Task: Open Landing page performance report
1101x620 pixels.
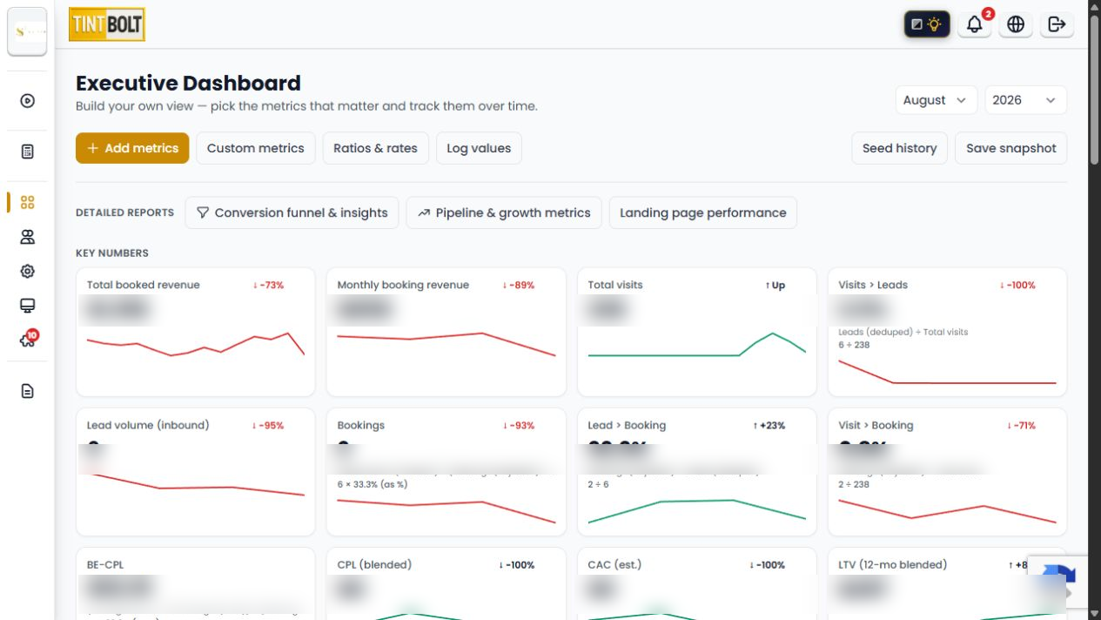Action: pos(703,212)
